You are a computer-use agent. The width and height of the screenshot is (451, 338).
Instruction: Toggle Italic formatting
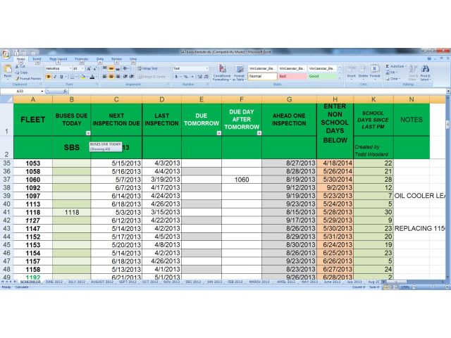[x=55, y=76]
